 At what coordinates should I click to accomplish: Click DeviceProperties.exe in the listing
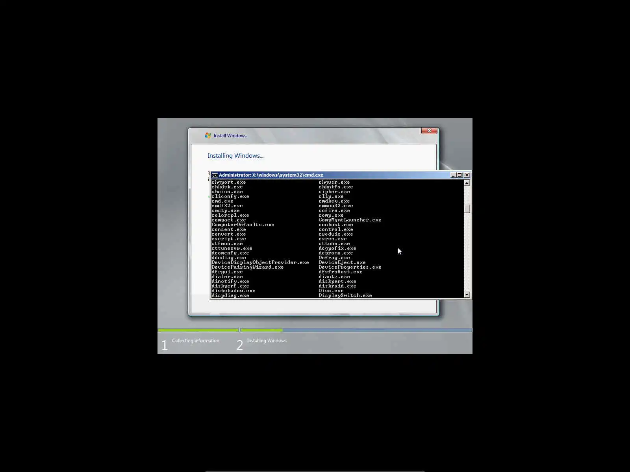pyautogui.click(x=350, y=267)
